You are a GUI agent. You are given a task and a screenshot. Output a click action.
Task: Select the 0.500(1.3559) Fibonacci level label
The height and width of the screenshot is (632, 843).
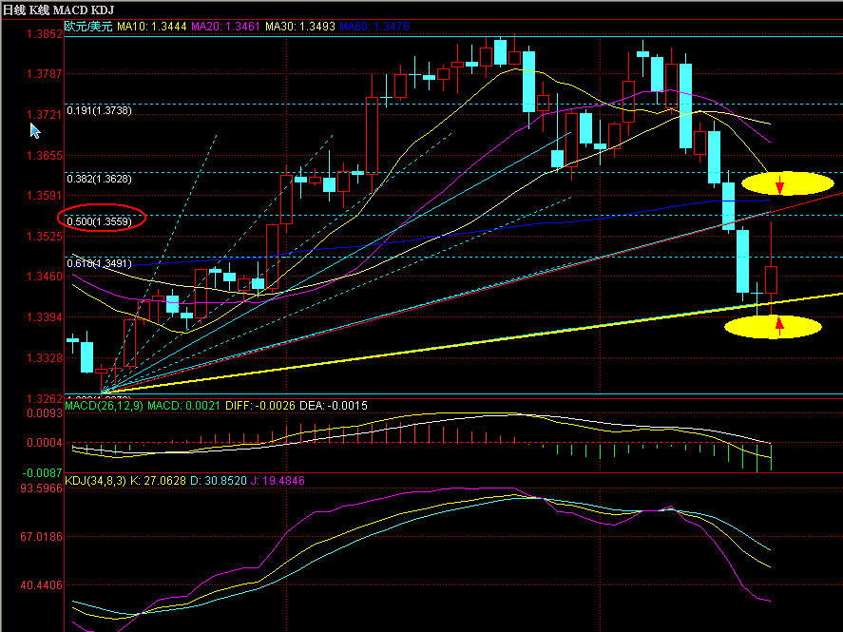[99, 221]
